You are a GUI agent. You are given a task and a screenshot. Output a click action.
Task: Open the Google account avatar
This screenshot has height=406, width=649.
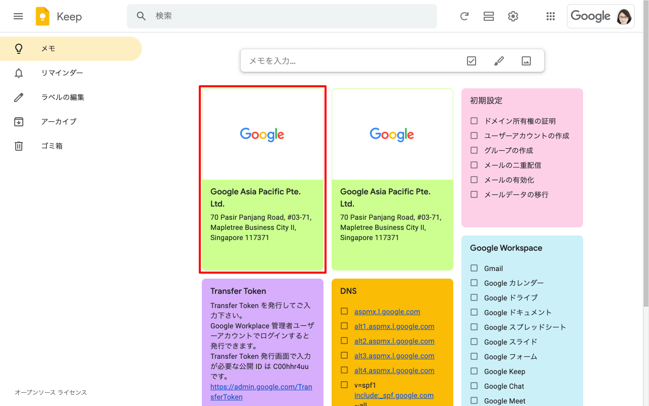624,16
